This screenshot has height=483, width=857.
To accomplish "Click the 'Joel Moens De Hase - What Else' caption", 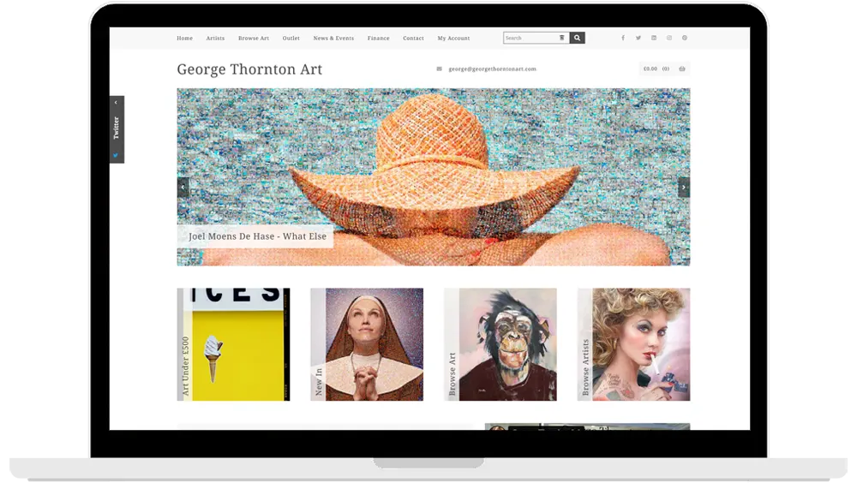I will [257, 236].
